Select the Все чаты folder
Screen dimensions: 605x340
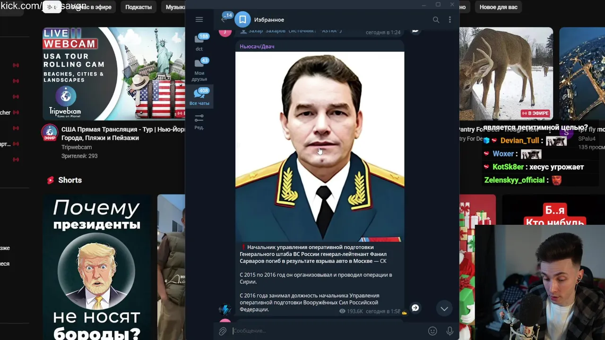click(x=199, y=97)
